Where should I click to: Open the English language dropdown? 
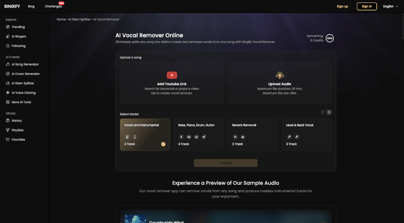(x=390, y=6)
